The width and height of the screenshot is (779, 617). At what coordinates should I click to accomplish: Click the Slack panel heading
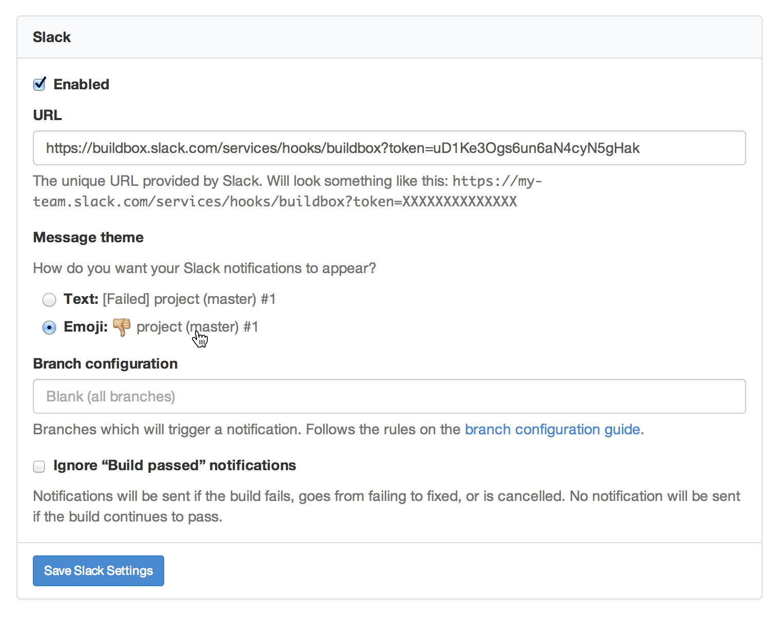point(52,37)
